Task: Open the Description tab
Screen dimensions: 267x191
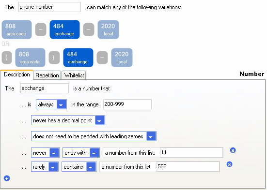Action: click(x=16, y=74)
